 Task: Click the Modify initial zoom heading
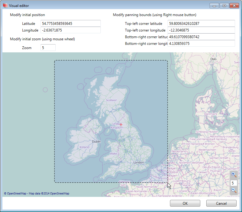(x=42, y=39)
